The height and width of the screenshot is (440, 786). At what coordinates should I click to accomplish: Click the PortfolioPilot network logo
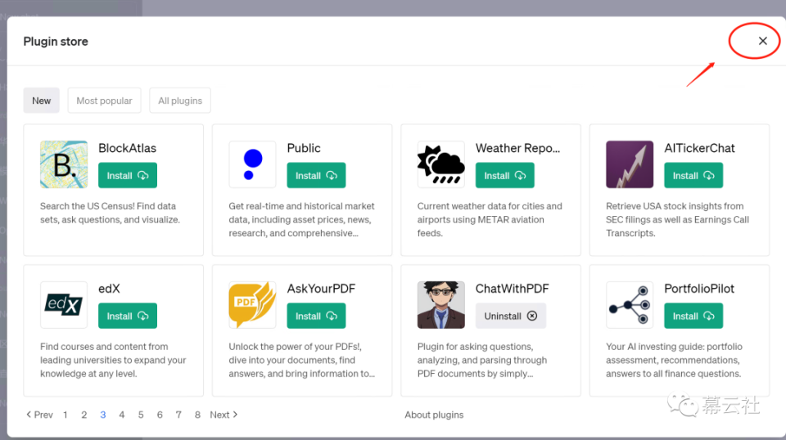tap(630, 305)
